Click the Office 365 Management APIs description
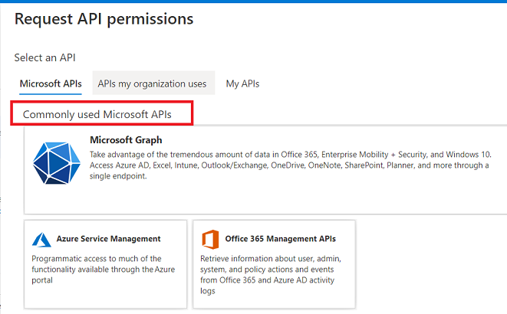 tap(271, 275)
